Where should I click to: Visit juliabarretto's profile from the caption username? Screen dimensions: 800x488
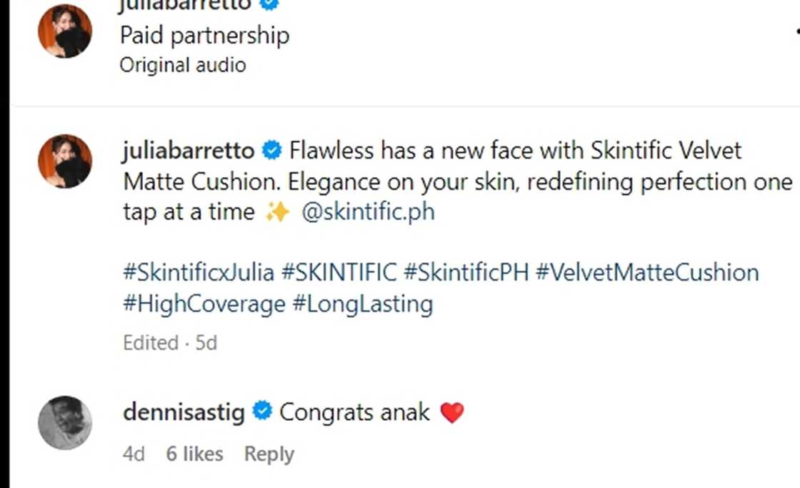[x=189, y=151]
